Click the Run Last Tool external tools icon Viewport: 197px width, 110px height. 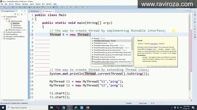[29, 7]
